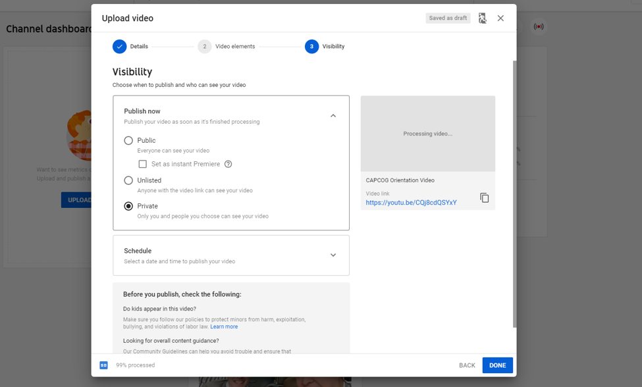Click the DONE button
Viewport: 642px width, 387px height.
tap(498, 365)
